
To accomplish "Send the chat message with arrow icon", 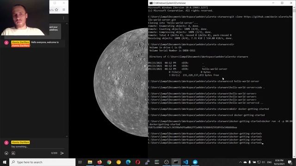I will click(x=62, y=153).
